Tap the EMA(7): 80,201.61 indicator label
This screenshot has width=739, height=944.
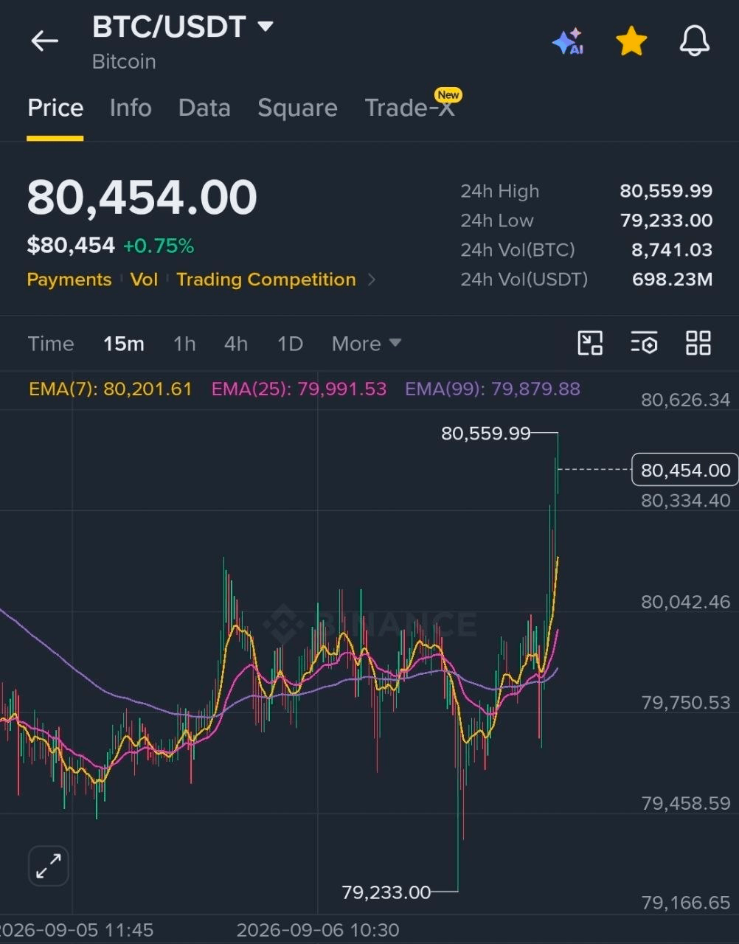click(x=111, y=389)
